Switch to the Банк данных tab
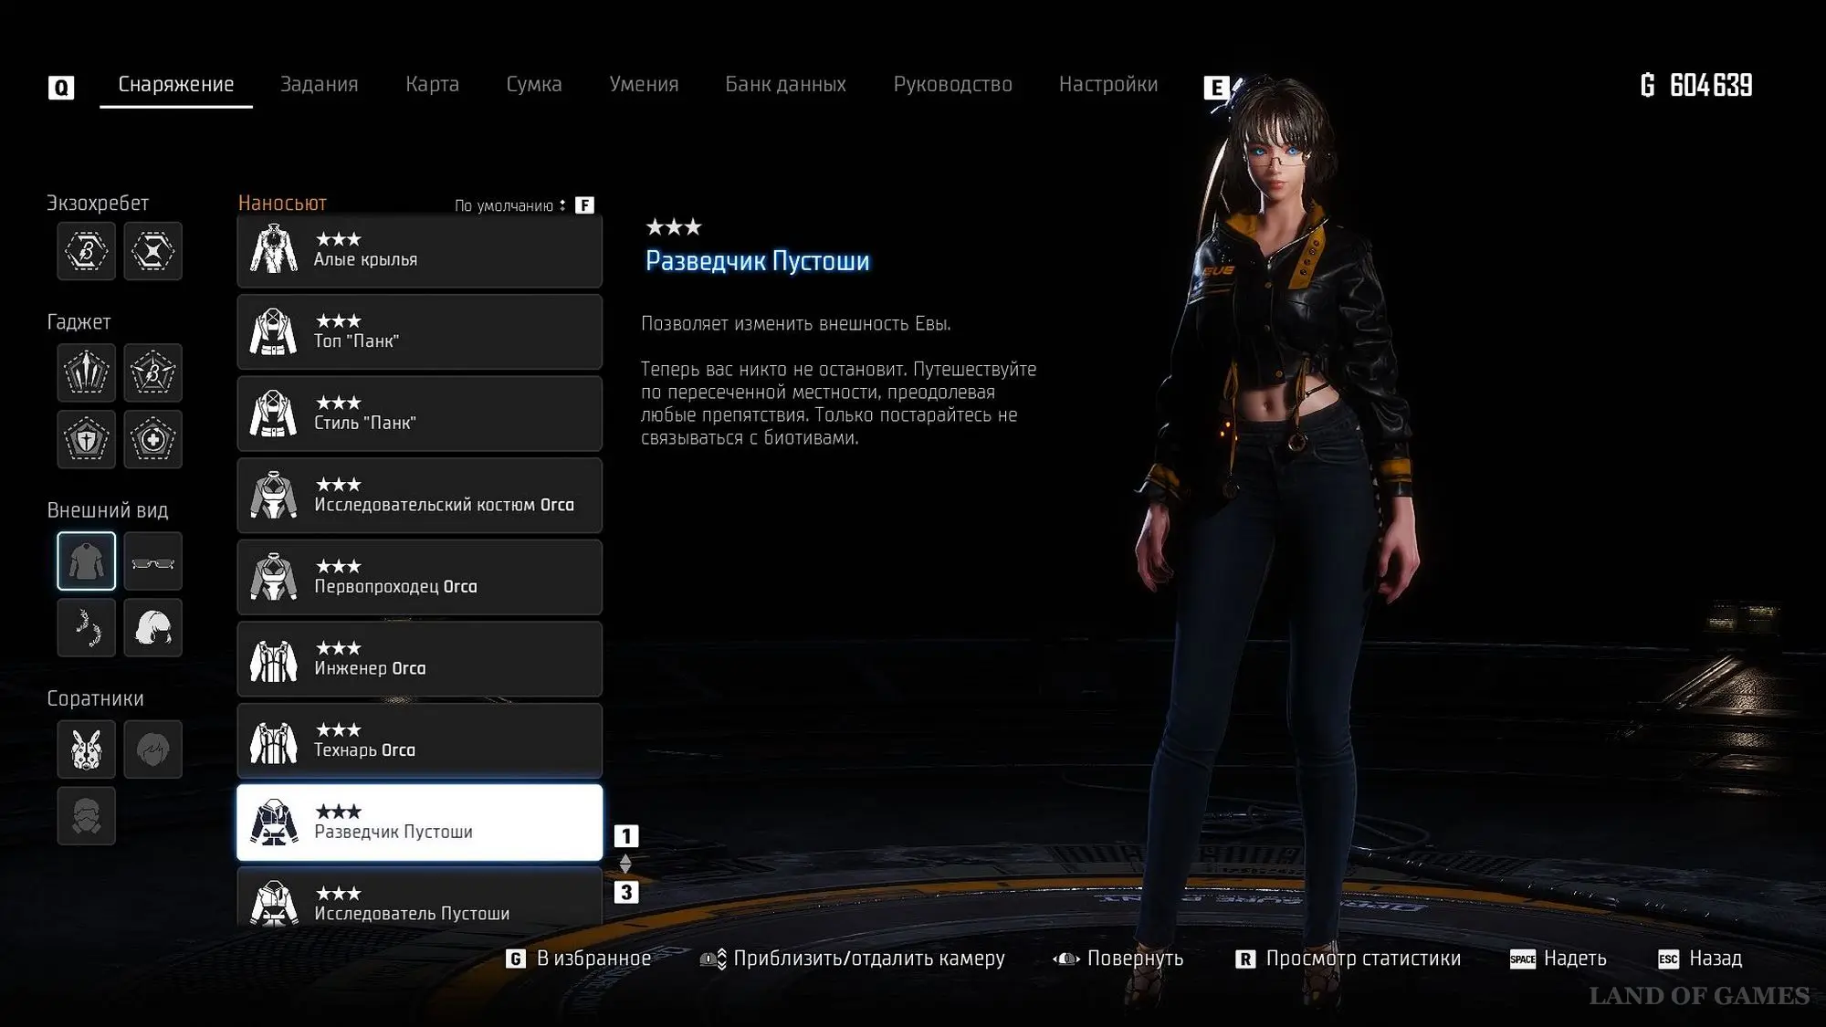 tap(785, 85)
